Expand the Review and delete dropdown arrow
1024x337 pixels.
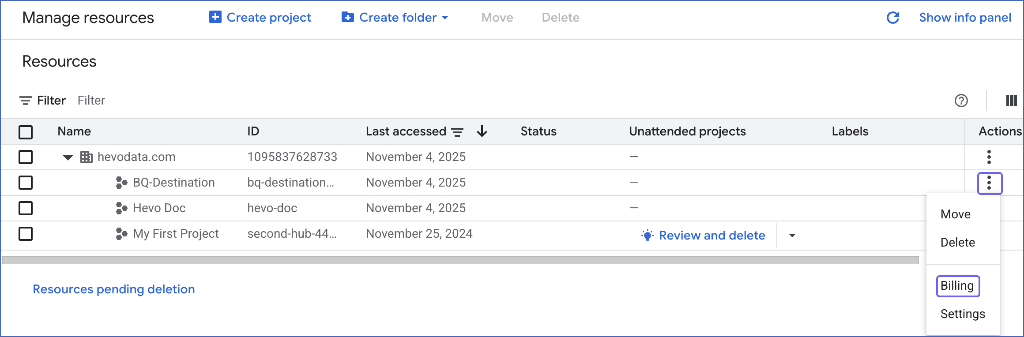[x=792, y=236]
